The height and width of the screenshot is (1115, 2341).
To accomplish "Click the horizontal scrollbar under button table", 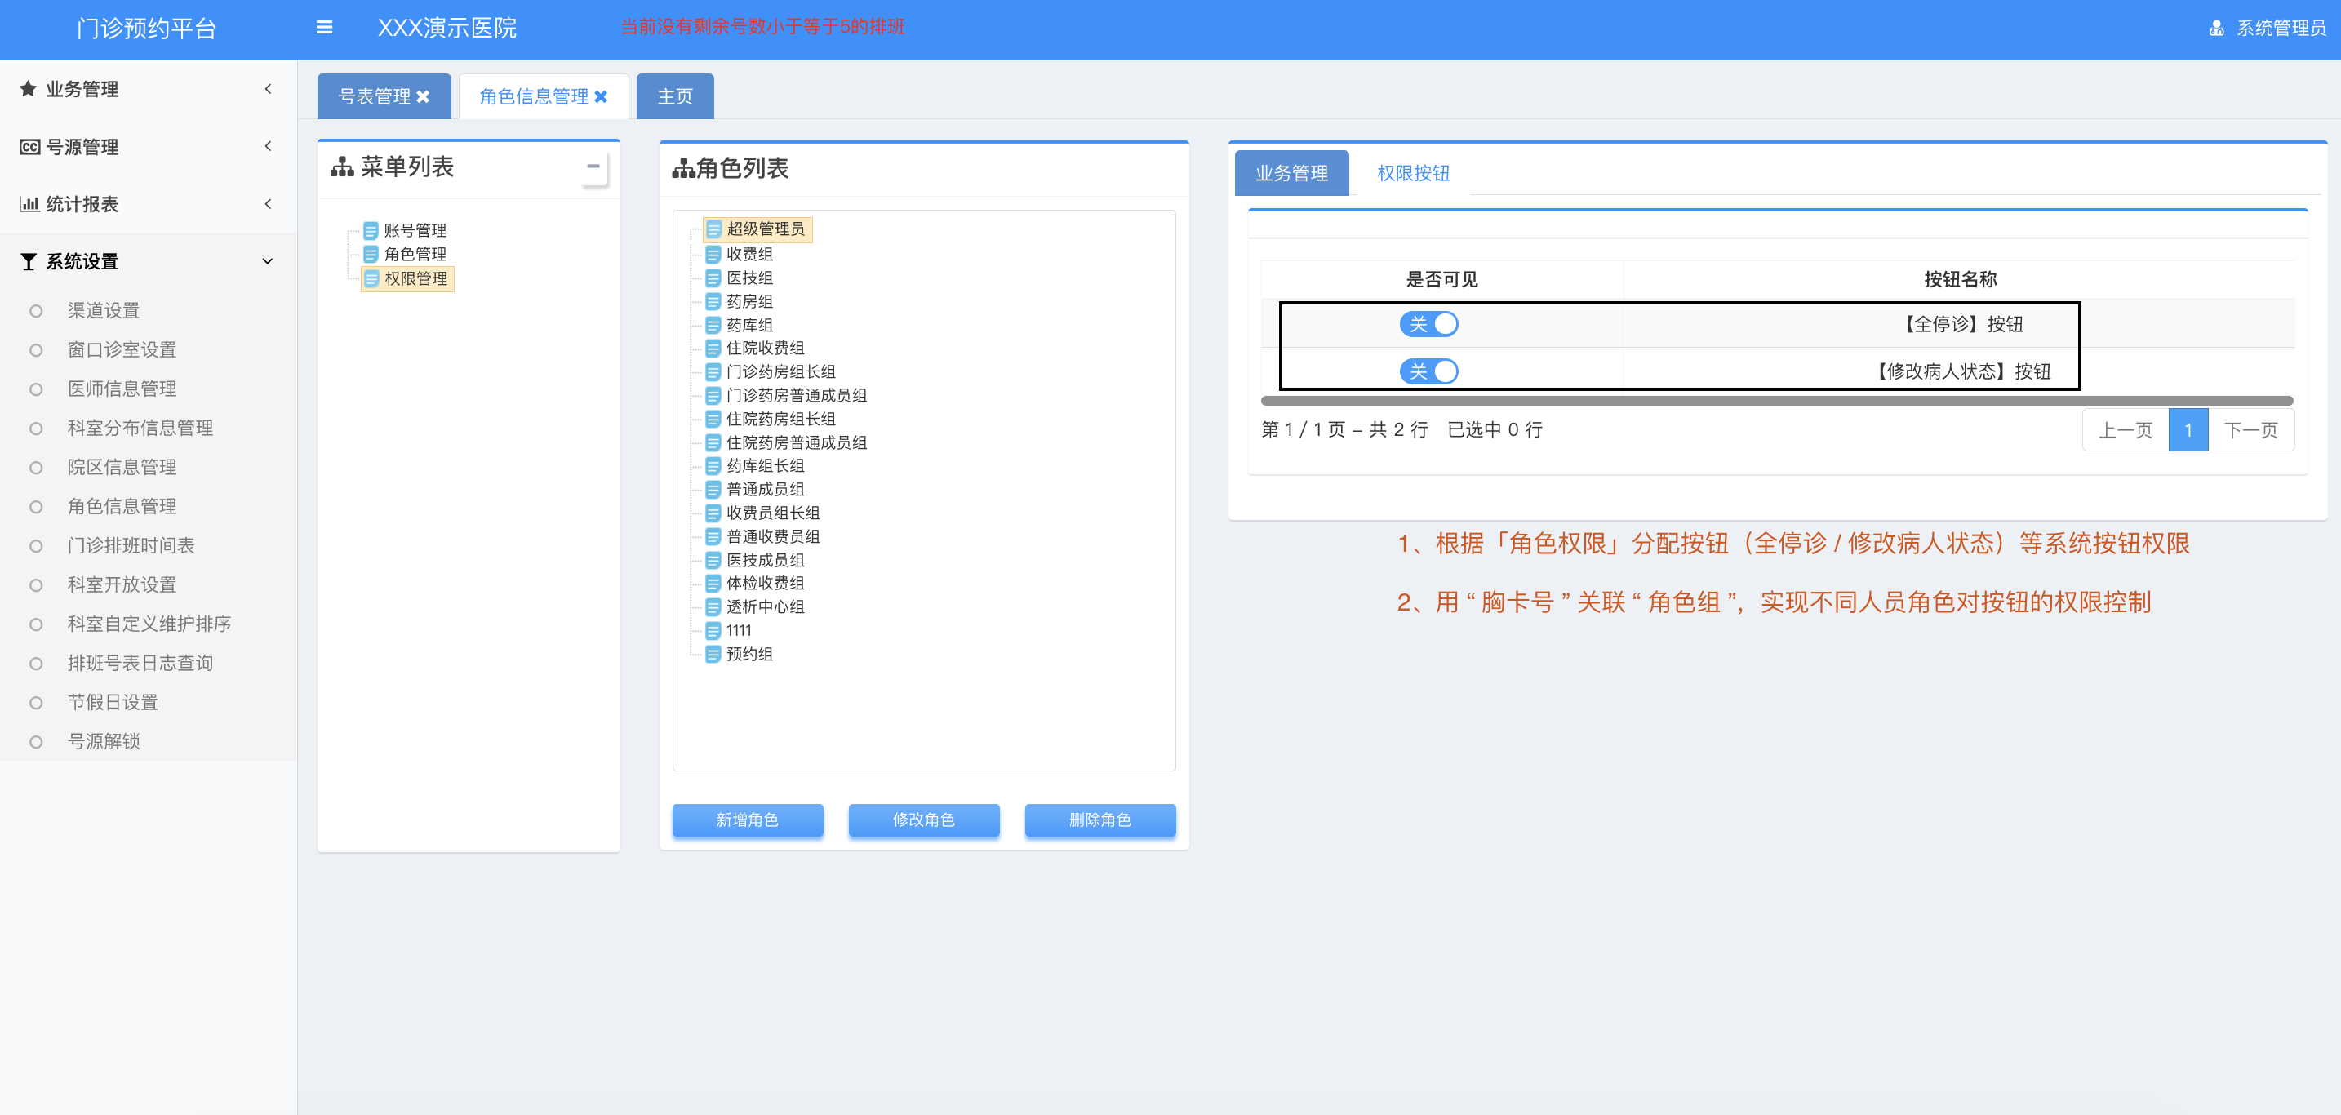I will tap(1775, 401).
